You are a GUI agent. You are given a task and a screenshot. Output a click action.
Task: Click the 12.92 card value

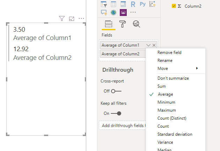pyautogui.click(x=21, y=49)
